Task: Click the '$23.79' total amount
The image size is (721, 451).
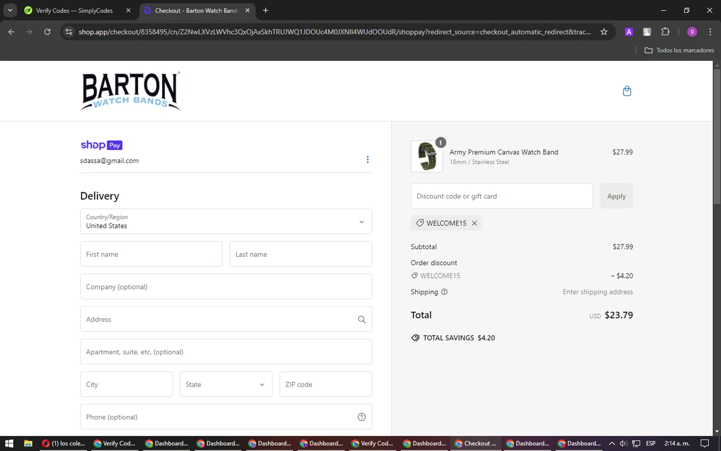Action: (x=619, y=315)
